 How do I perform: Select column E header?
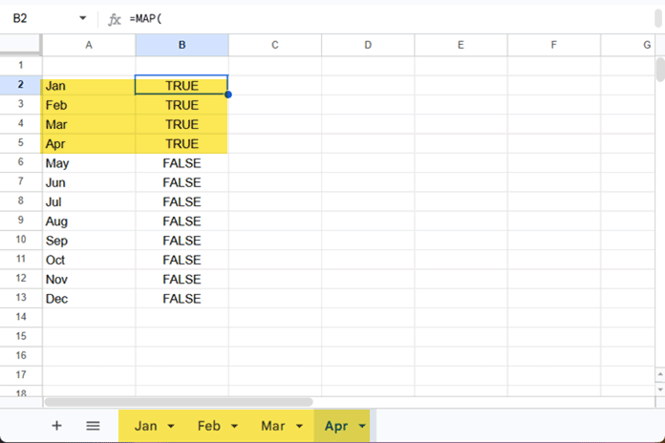[461, 45]
